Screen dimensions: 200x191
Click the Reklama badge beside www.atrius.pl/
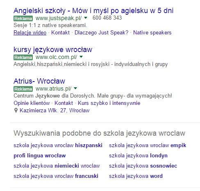[23, 89]
